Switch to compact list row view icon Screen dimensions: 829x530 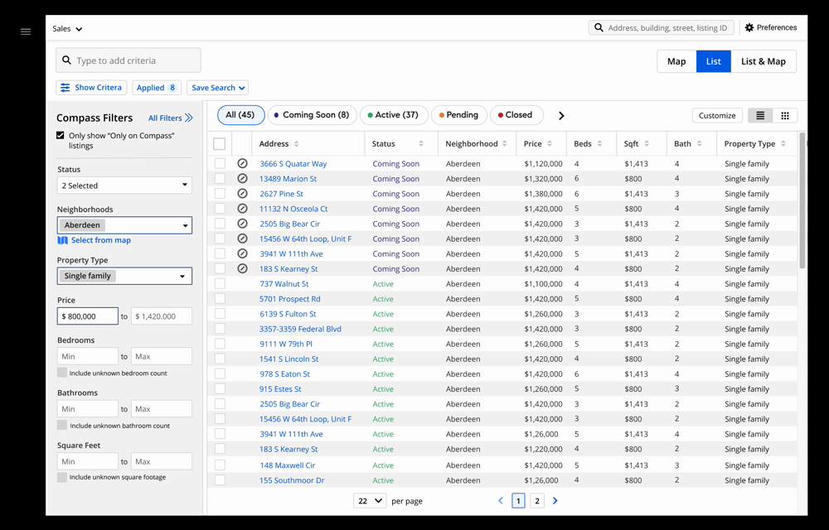[760, 116]
